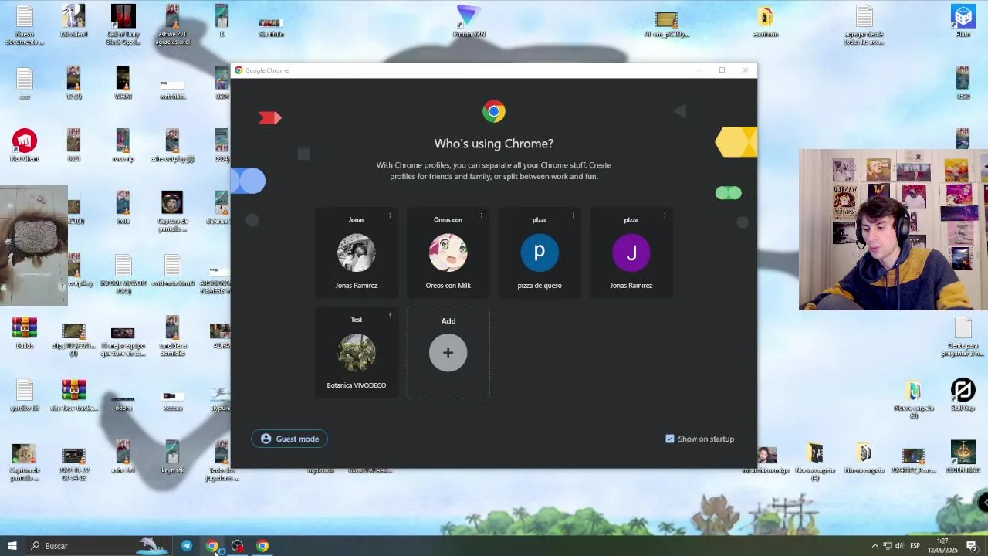Open more options for the Oreos con profile
Screen dimensions: 988x556
click(x=482, y=215)
